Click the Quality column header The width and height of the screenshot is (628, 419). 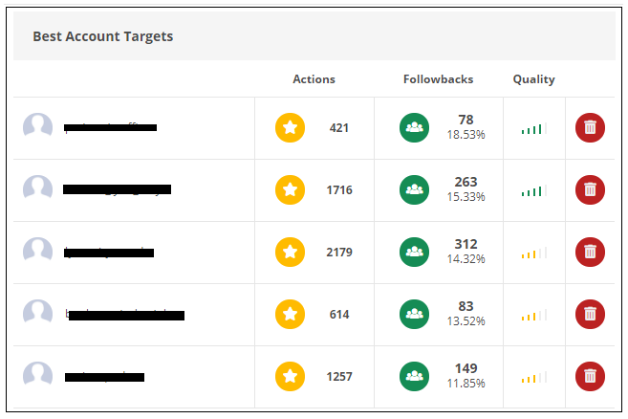click(x=533, y=79)
